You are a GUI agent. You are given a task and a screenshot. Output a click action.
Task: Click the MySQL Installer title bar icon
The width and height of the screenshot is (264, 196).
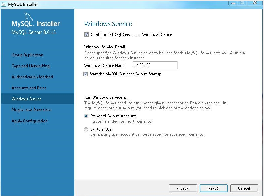pos(4,4)
